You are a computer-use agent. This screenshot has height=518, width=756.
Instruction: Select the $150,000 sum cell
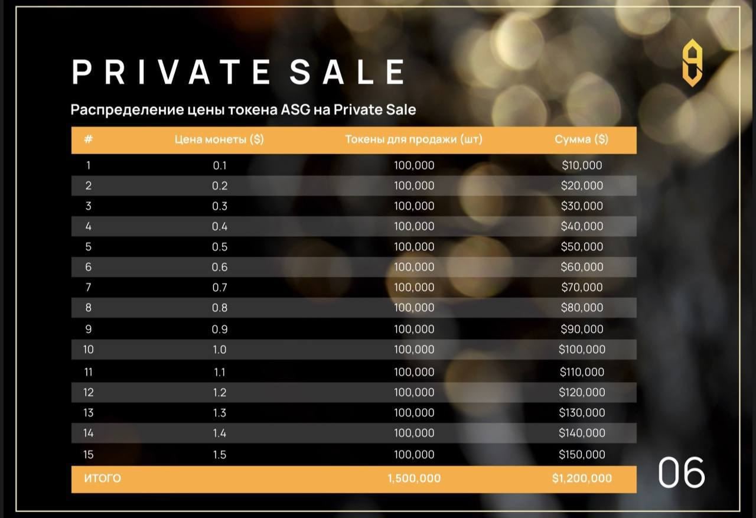(582, 455)
